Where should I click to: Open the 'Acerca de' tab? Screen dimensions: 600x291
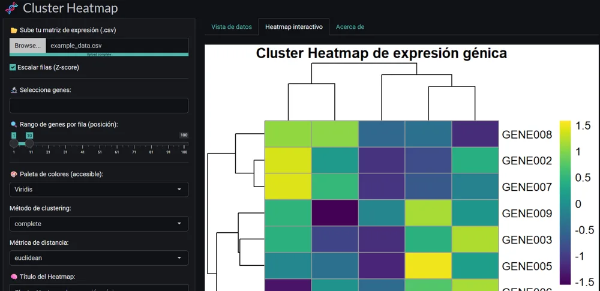350,27
